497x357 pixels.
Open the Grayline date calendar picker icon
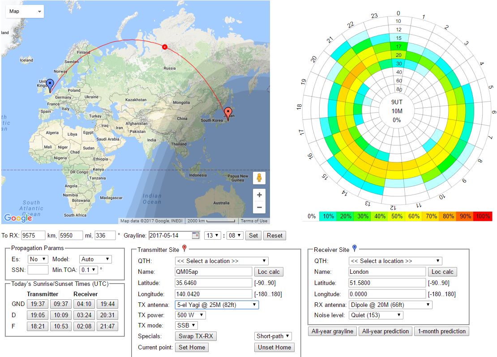click(x=195, y=235)
